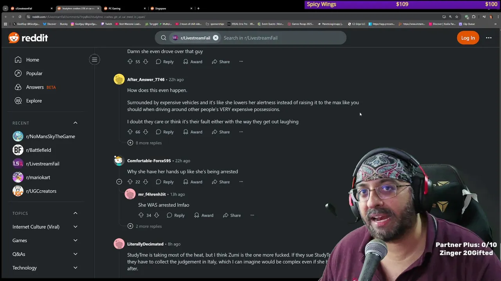This screenshot has width=501, height=281.
Task: Upvote After_Answer_7746's comment
Action: tap(130, 132)
